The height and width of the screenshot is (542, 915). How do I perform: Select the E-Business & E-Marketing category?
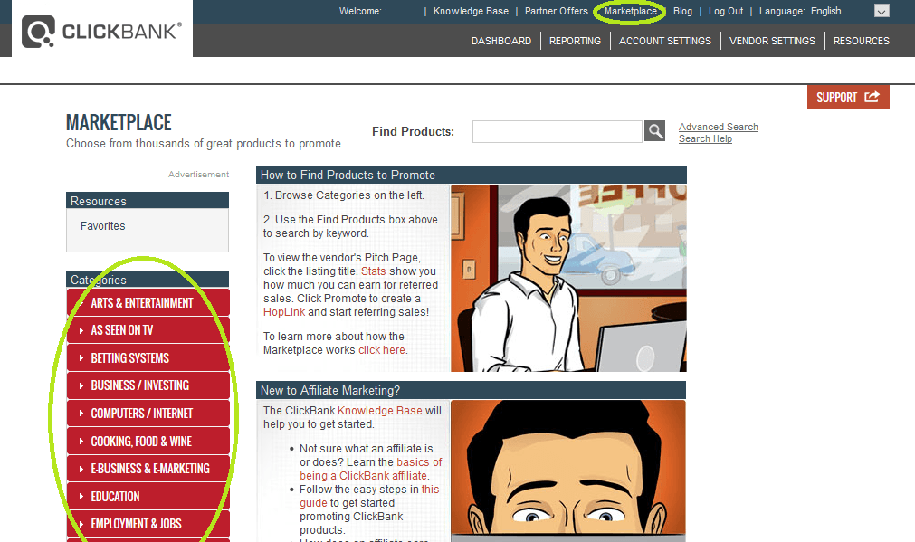tap(150, 469)
